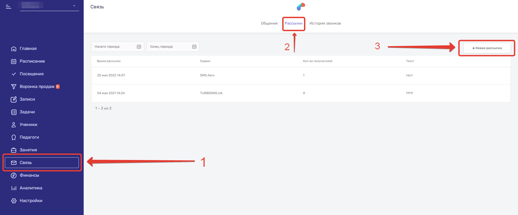Select the Записи edit icon
The height and width of the screenshot is (215, 518).
pyautogui.click(x=13, y=99)
